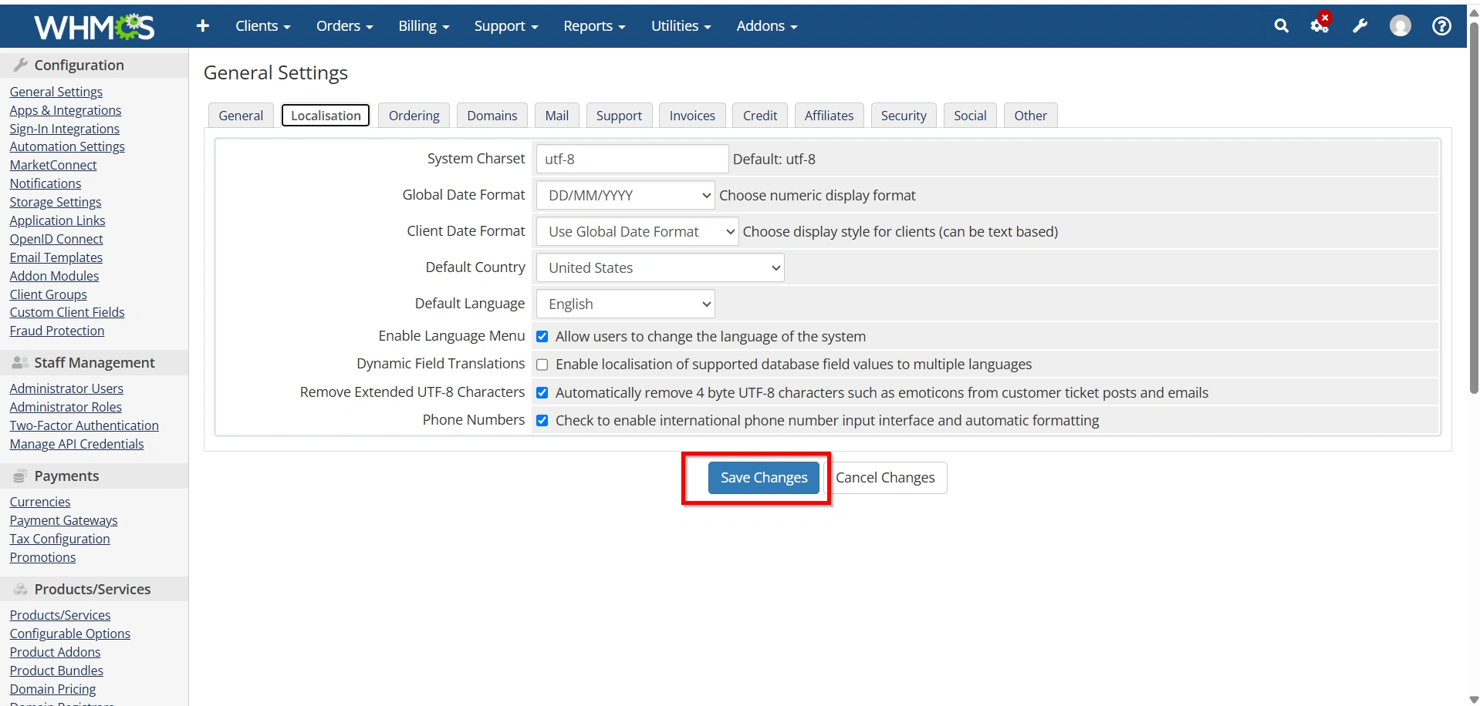
Task: Switch to the Mail tab
Action: pos(557,116)
